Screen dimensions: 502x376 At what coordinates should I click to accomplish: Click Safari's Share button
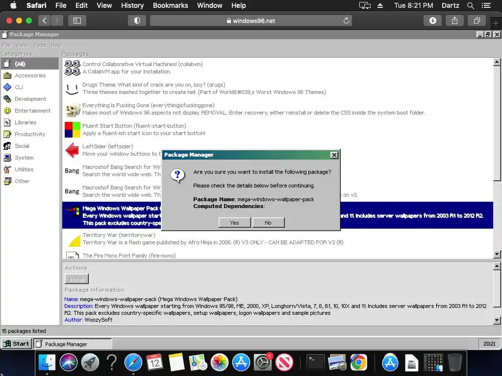pyautogui.click(x=454, y=21)
